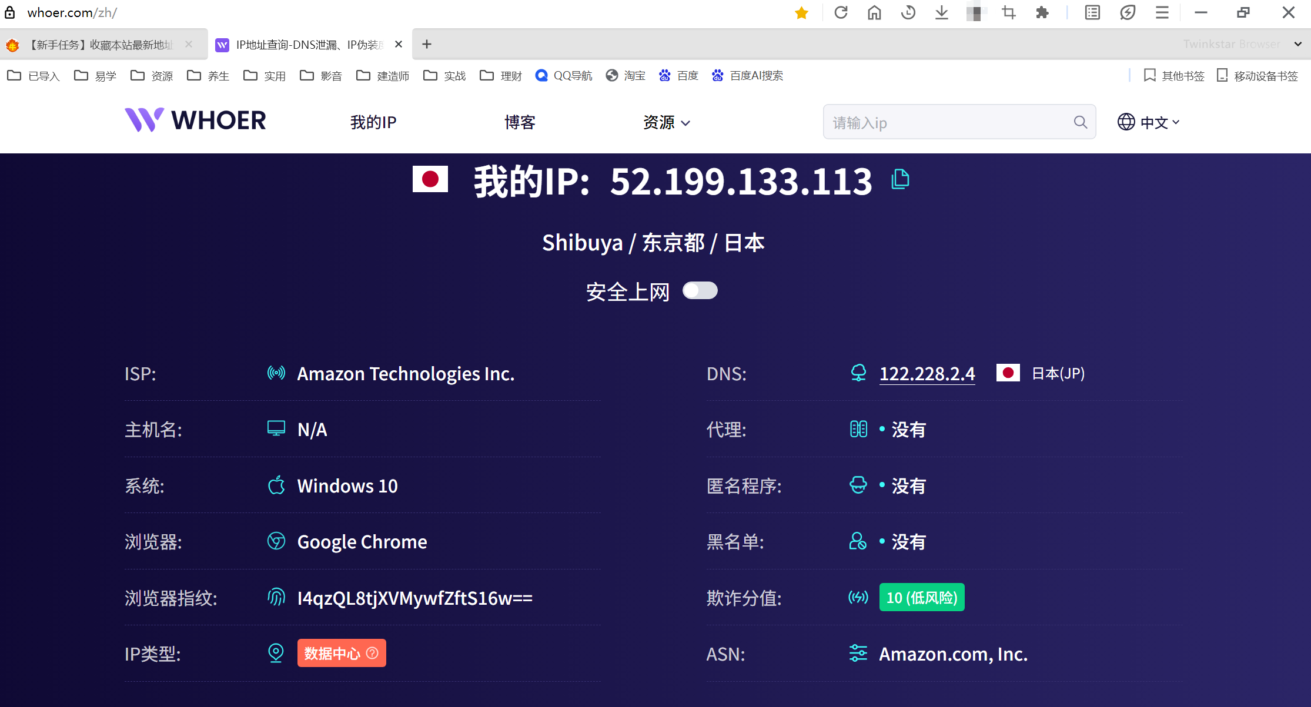Screen dimensions: 1311x707
Task: Click the fraud score signal icon
Action: coord(858,597)
